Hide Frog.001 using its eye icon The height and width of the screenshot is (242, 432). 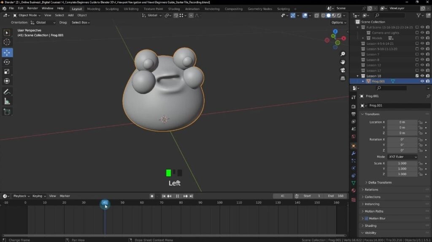coord(422,81)
